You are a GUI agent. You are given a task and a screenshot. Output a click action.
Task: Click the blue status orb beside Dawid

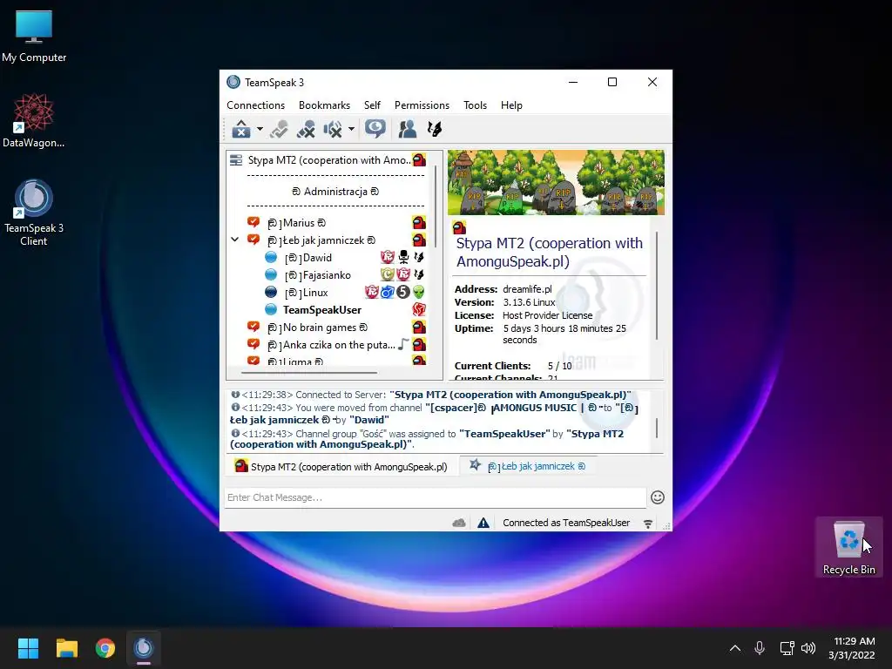point(271,257)
